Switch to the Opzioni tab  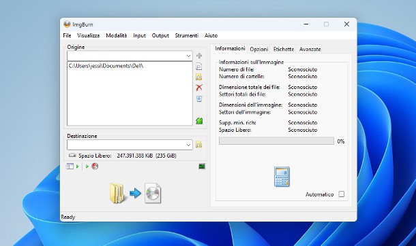coord(259,49)
